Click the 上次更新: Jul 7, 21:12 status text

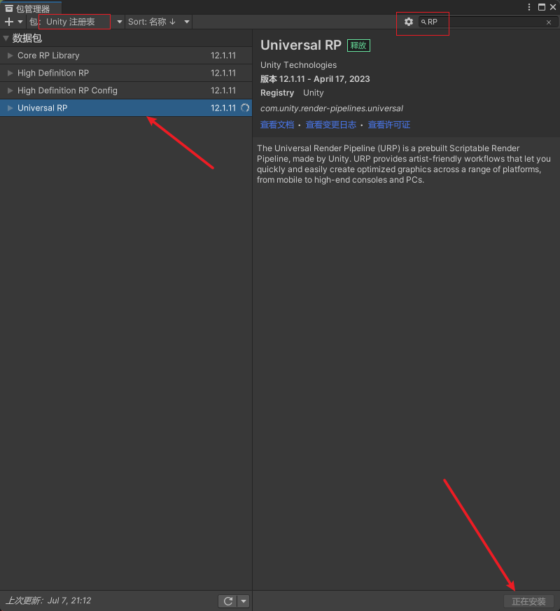[x=49, y=601]
